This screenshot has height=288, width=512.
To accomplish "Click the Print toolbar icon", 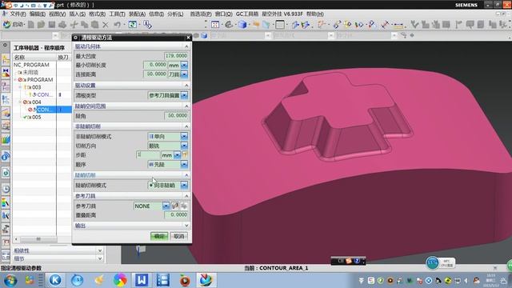I will point(62,25).
